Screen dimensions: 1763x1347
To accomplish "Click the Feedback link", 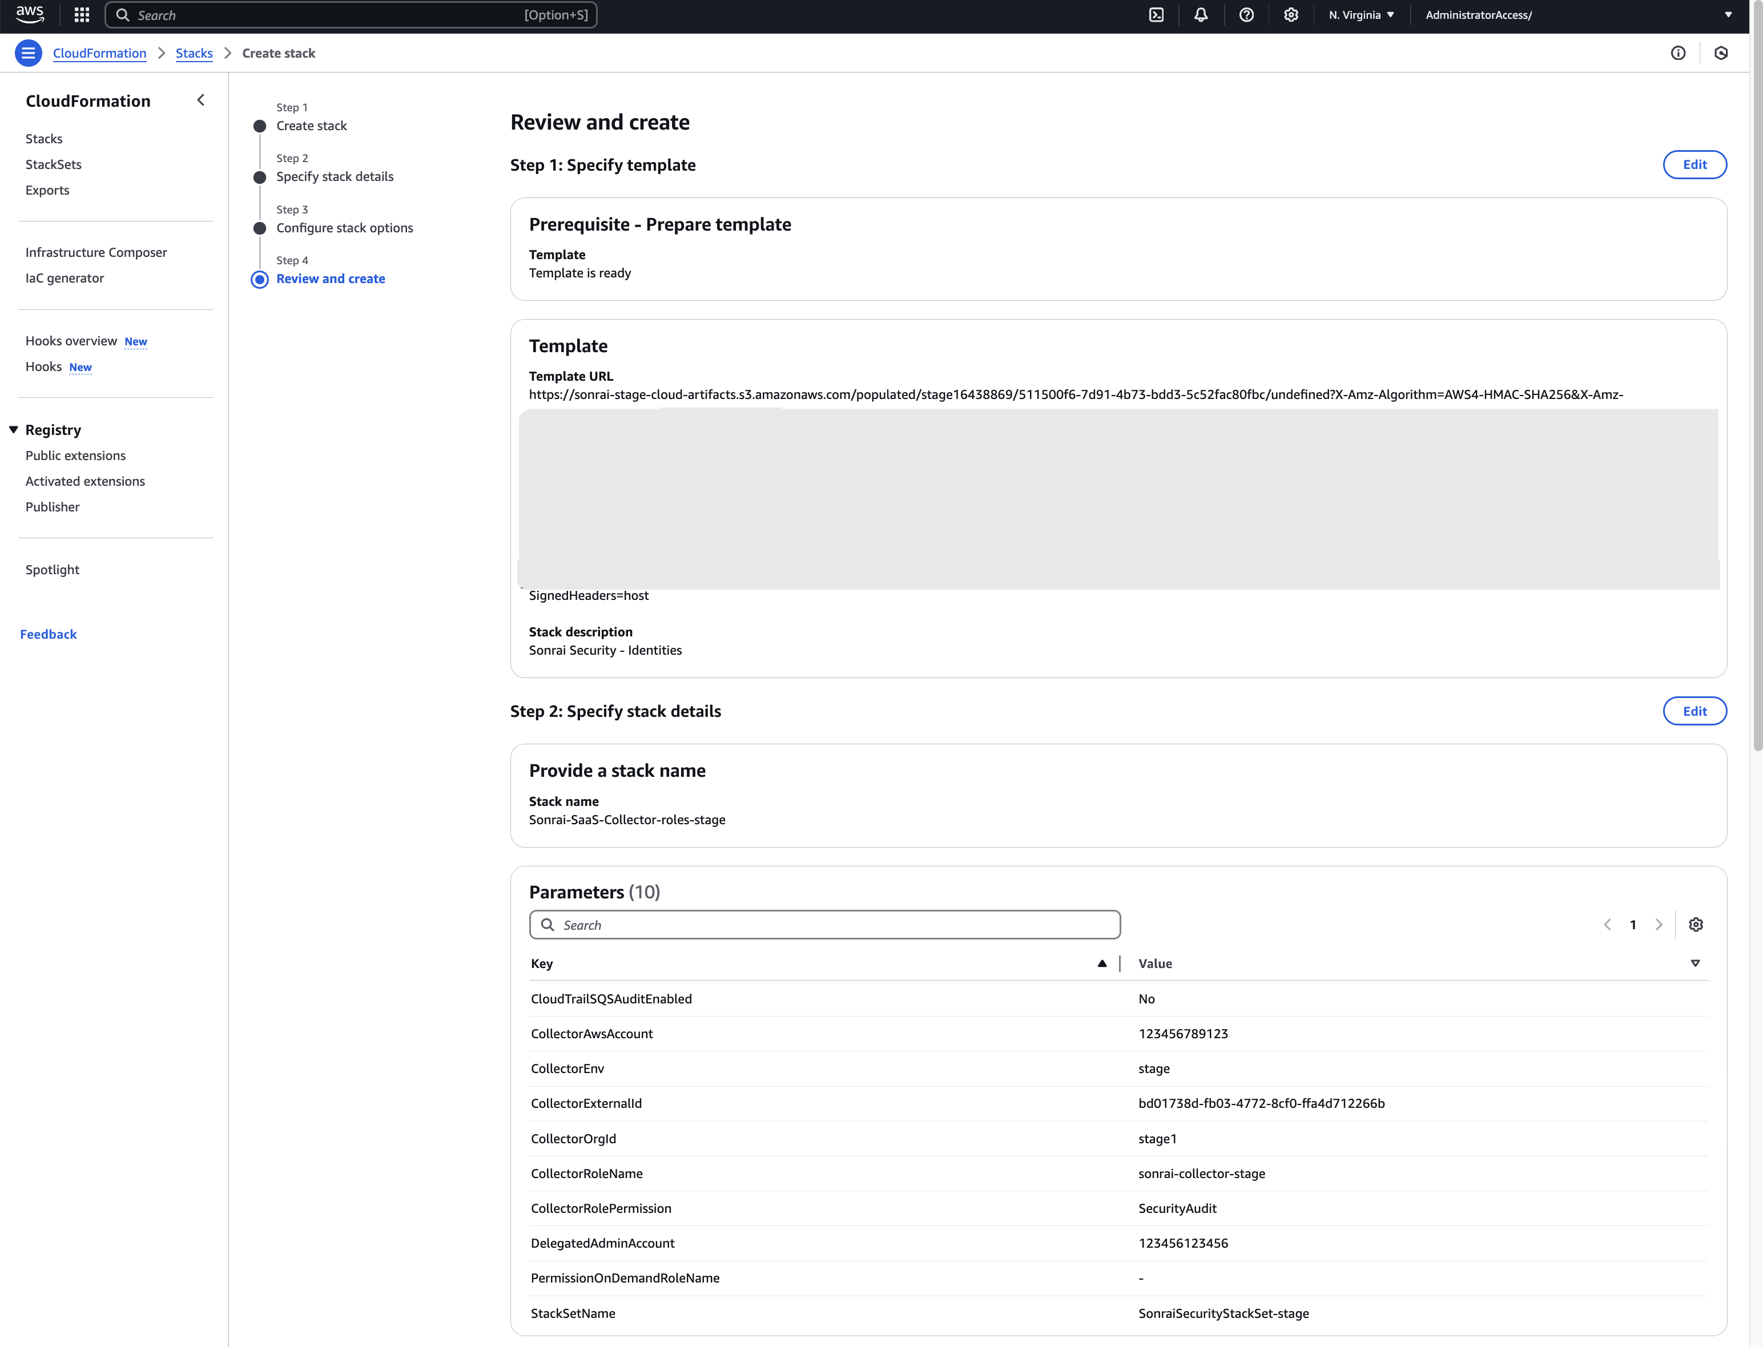I will 48,634.
